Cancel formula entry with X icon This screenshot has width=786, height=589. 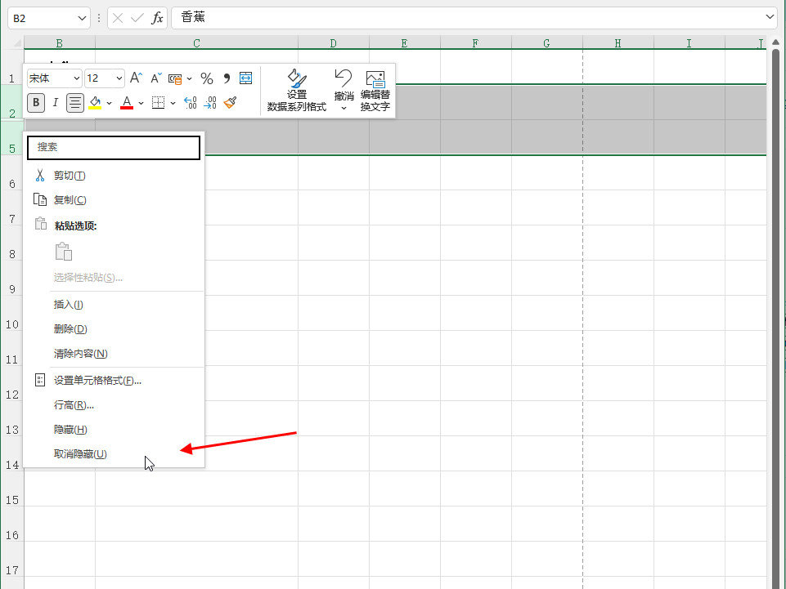click(118, 19)
